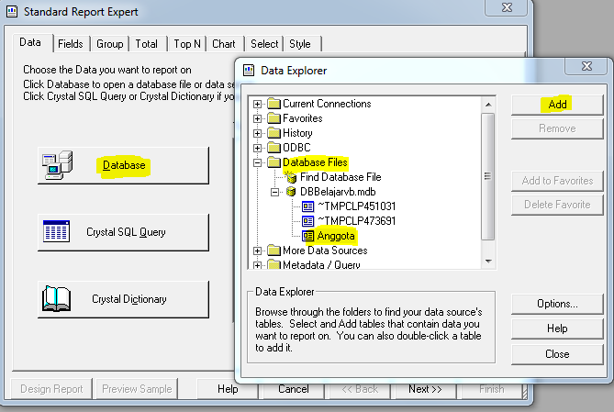
Task: Click the Database button label
Action: tap(124, 165)
